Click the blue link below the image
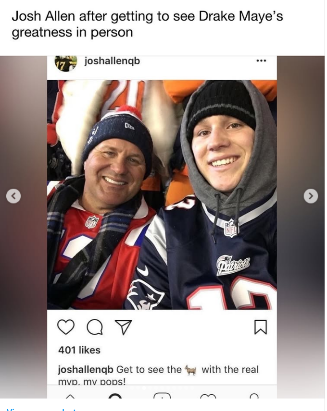 click(x=42, y=409)
